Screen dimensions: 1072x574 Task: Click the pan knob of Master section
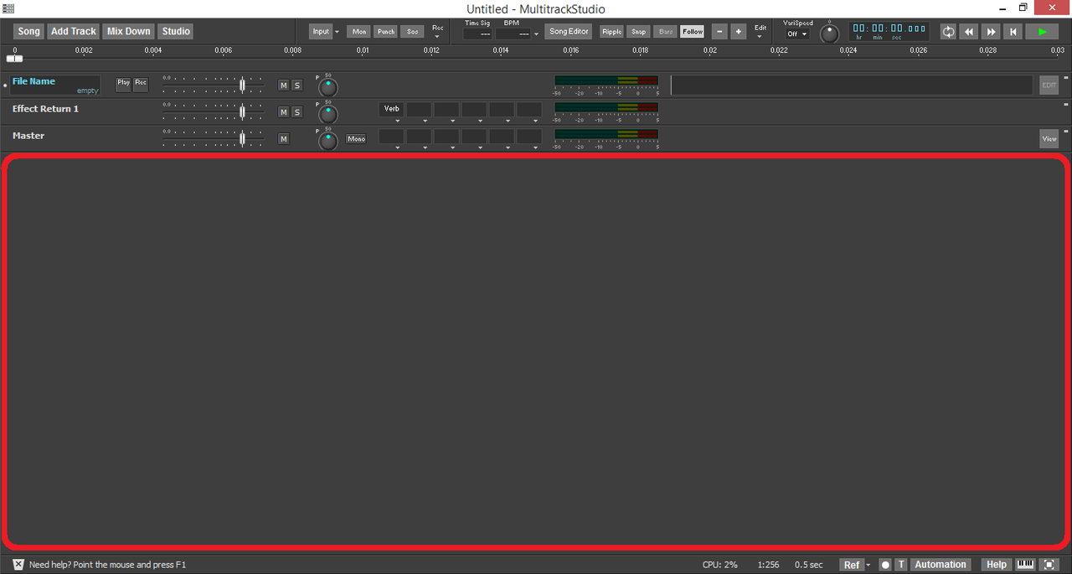click(328, 141)
